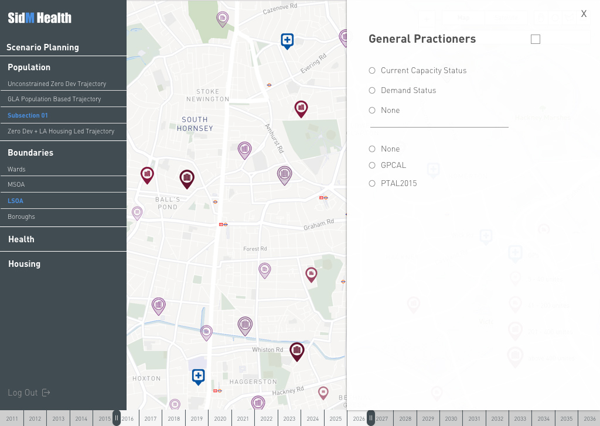Viewport: 600px width, 426px height.
Task: Click the Log Out arrow icon
Action: coord(46,393)
